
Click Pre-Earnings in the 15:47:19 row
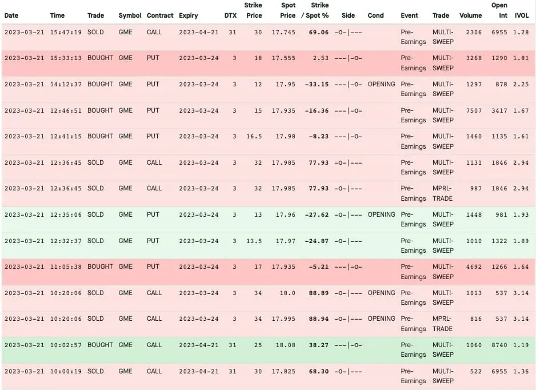[x=413, y=37]
